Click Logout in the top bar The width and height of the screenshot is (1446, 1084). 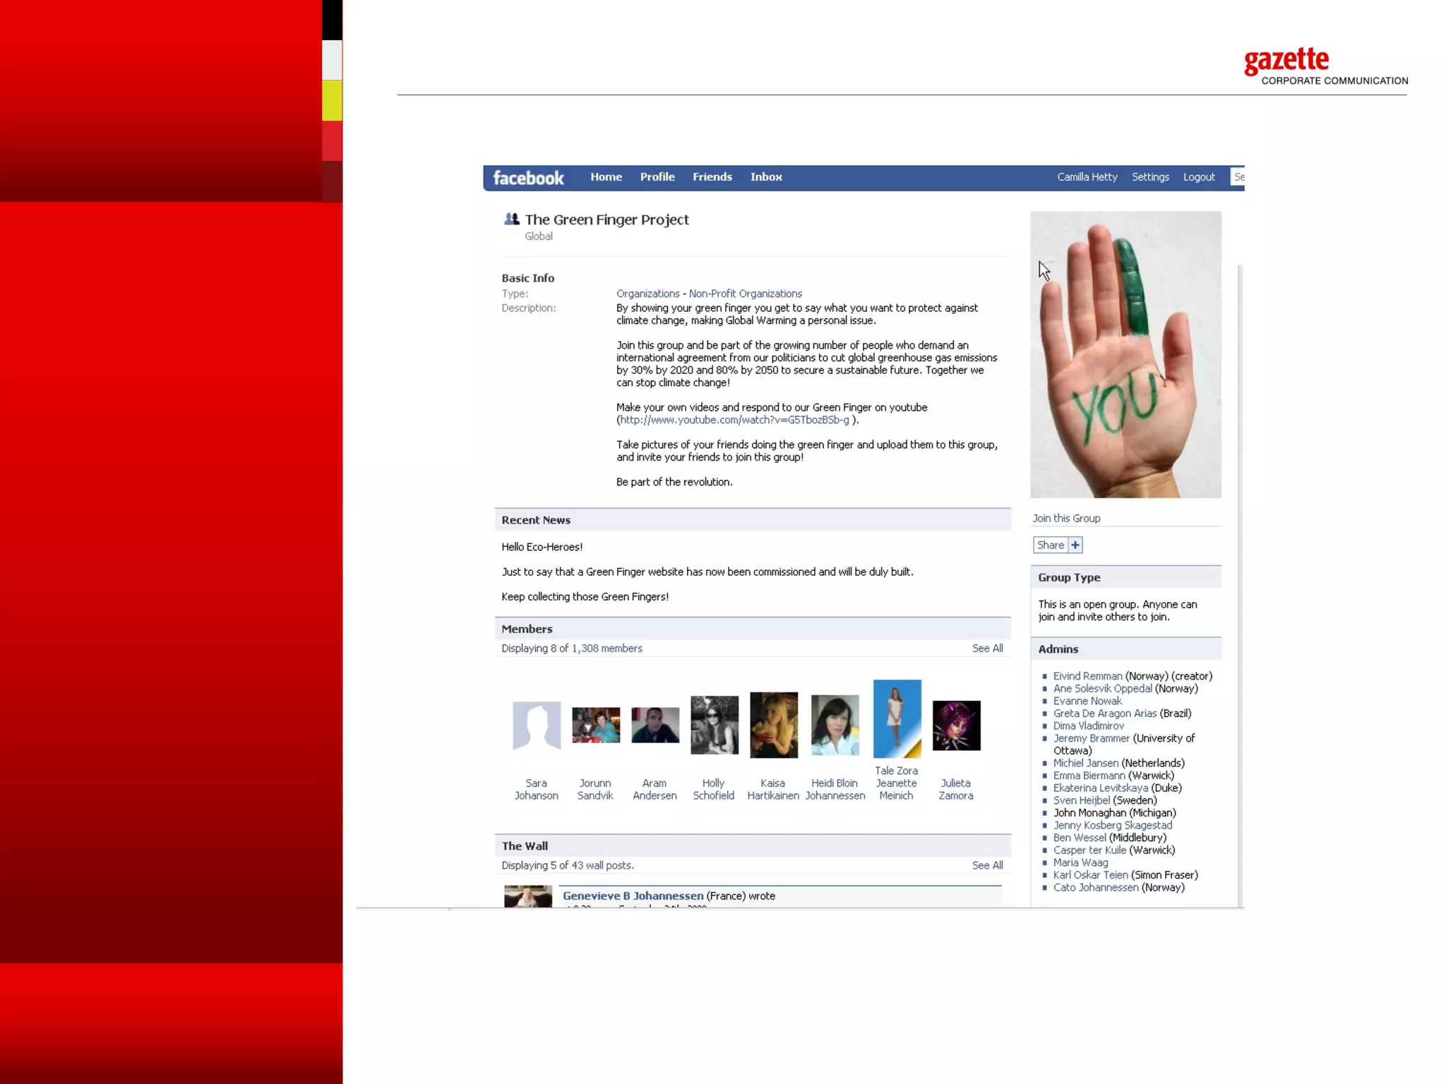point(1199,177)
